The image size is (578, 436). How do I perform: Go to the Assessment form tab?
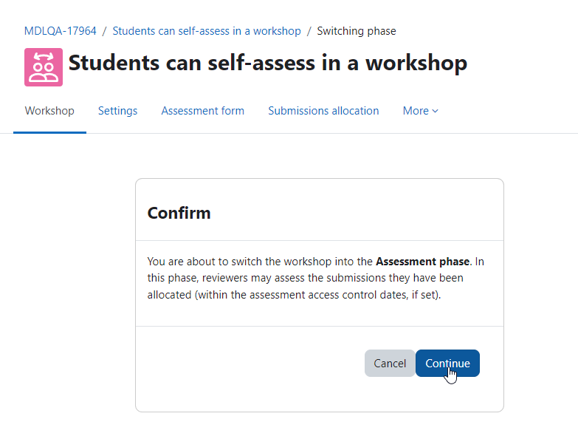pos(203,111)
